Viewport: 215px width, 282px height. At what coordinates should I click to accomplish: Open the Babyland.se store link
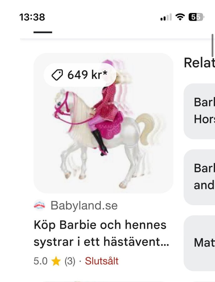84,205
